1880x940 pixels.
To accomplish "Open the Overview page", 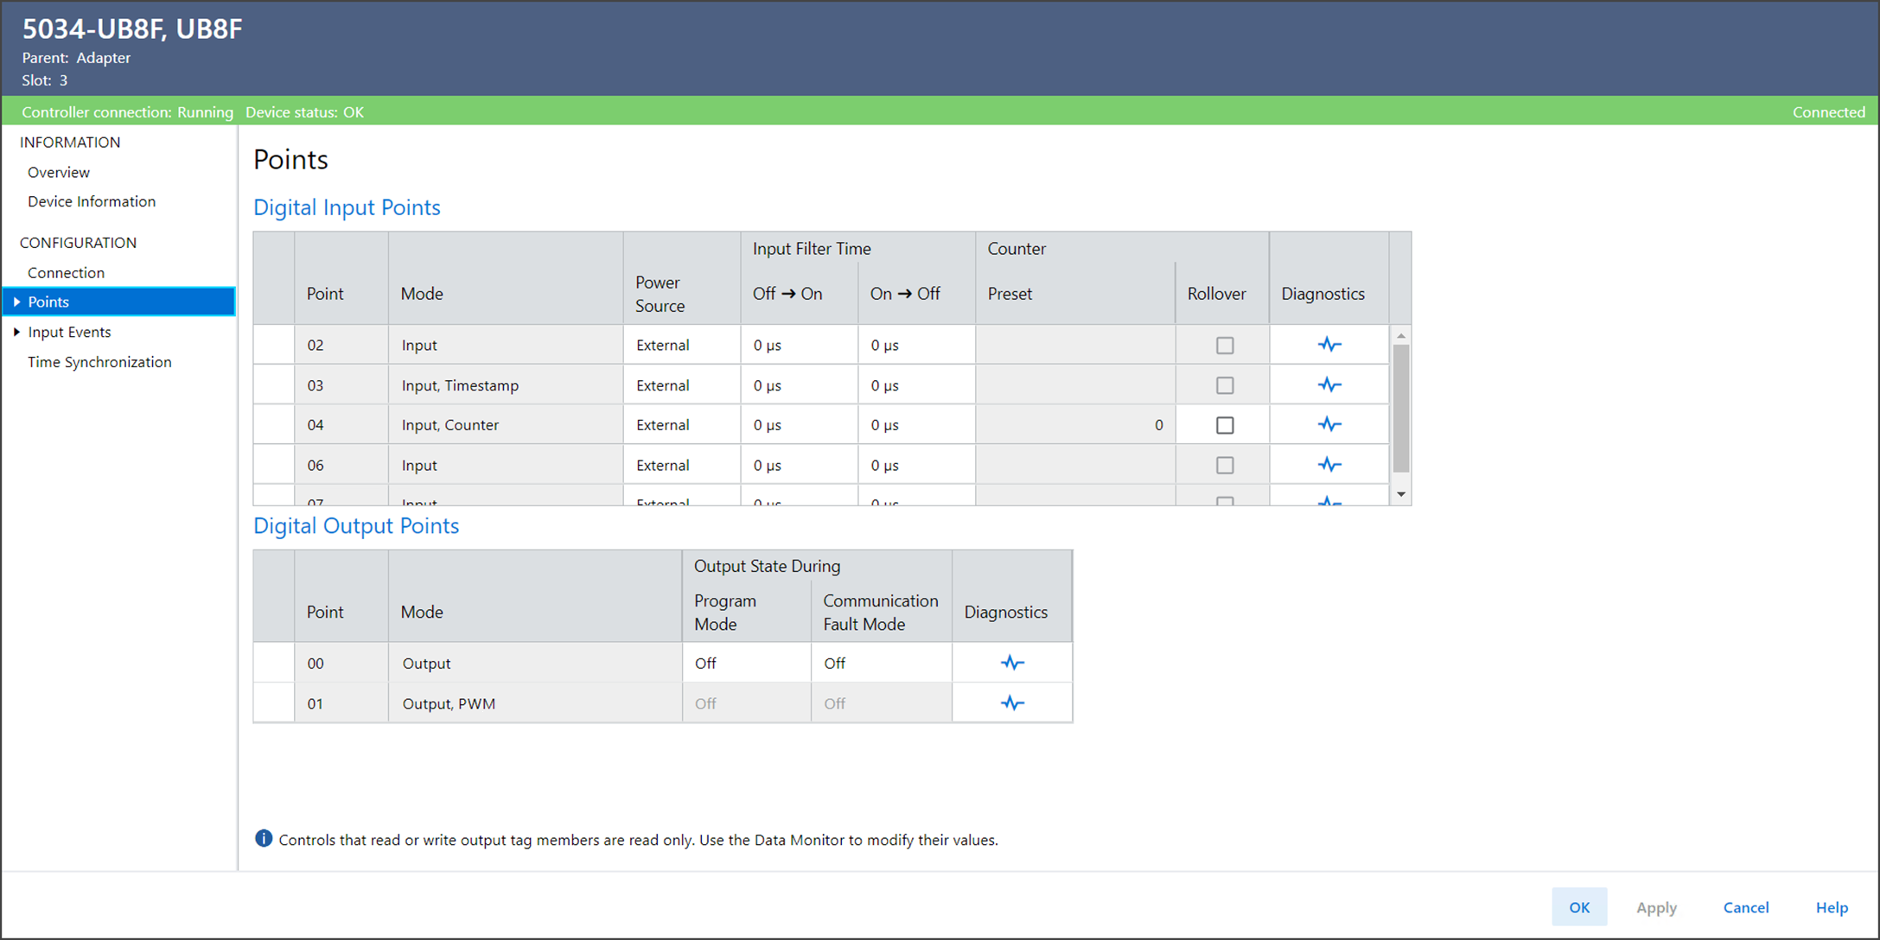I will [x=59, y=172].
